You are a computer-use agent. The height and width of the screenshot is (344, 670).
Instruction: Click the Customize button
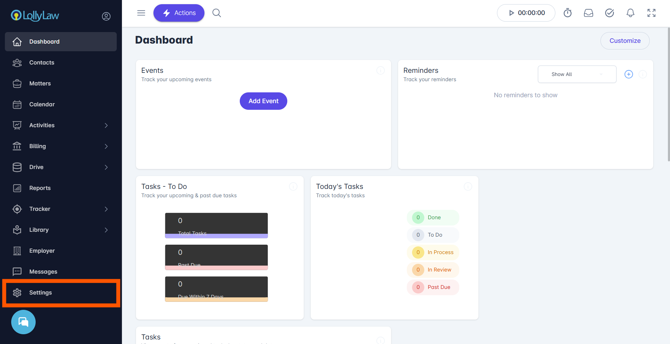click(625, 41)
